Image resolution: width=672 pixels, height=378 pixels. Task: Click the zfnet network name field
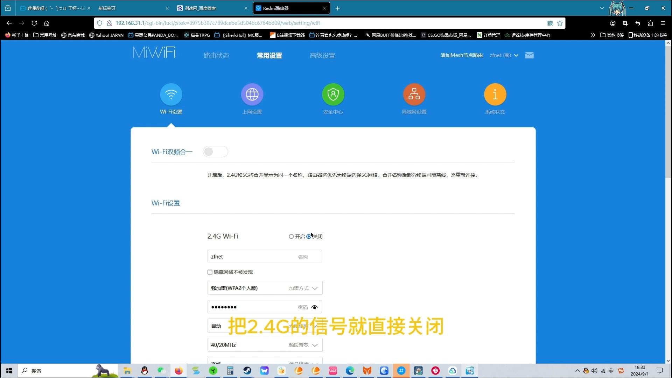click(x=252, y=256)
